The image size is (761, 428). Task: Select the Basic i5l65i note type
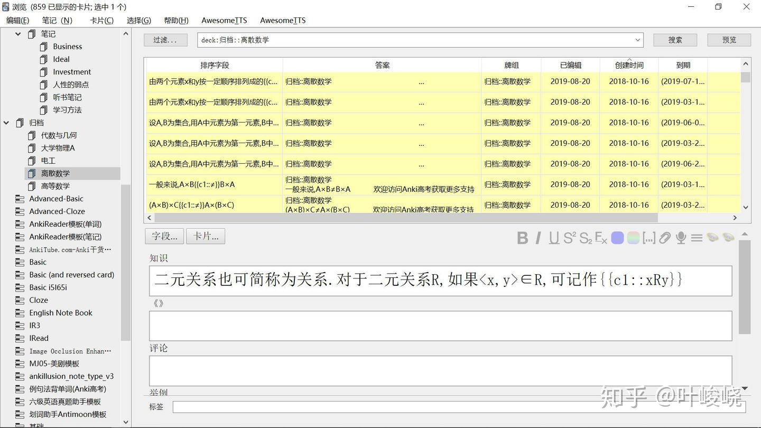pyautogui.click(x=48, y=287)
